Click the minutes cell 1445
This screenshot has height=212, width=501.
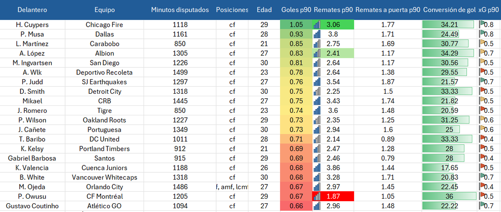pyautogui.click(x=180, y=101)
